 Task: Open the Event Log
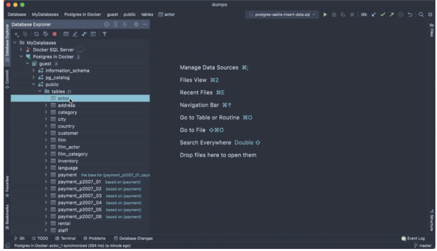(x=413, y=238)
